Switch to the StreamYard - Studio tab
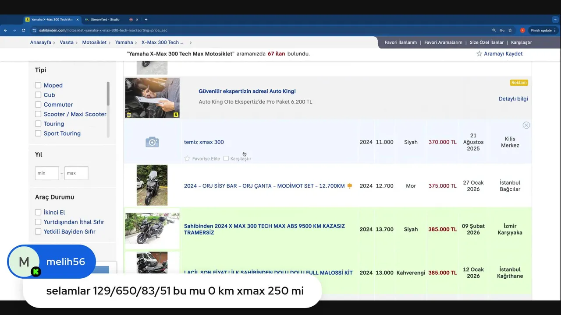 coord(105,19)
